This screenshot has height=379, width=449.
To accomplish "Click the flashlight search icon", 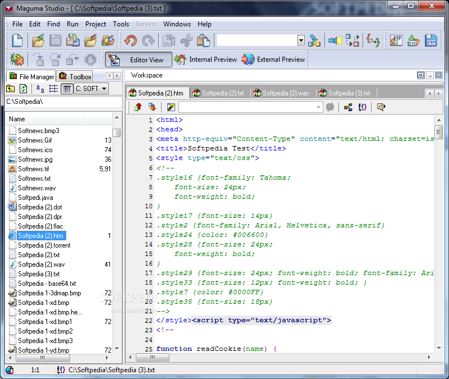I will coord(314,40).
